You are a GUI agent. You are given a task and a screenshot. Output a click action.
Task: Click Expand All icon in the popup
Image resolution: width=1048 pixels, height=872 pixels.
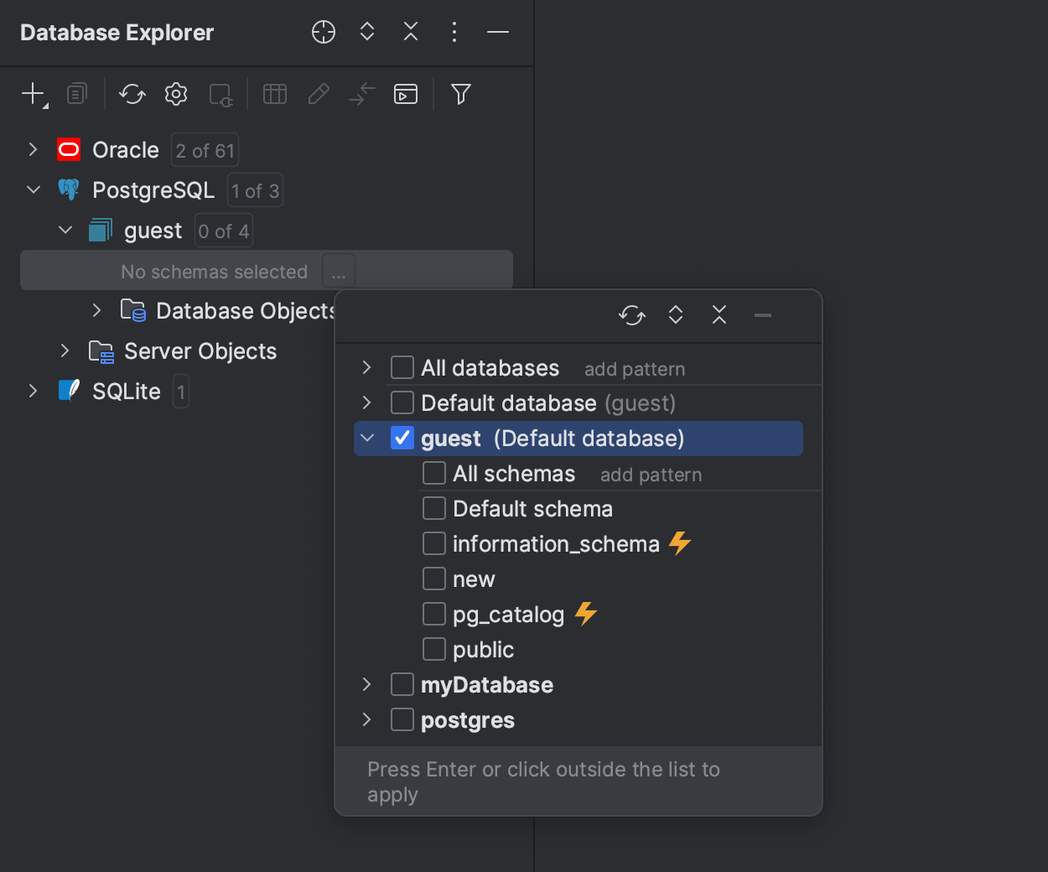[676, 315]
